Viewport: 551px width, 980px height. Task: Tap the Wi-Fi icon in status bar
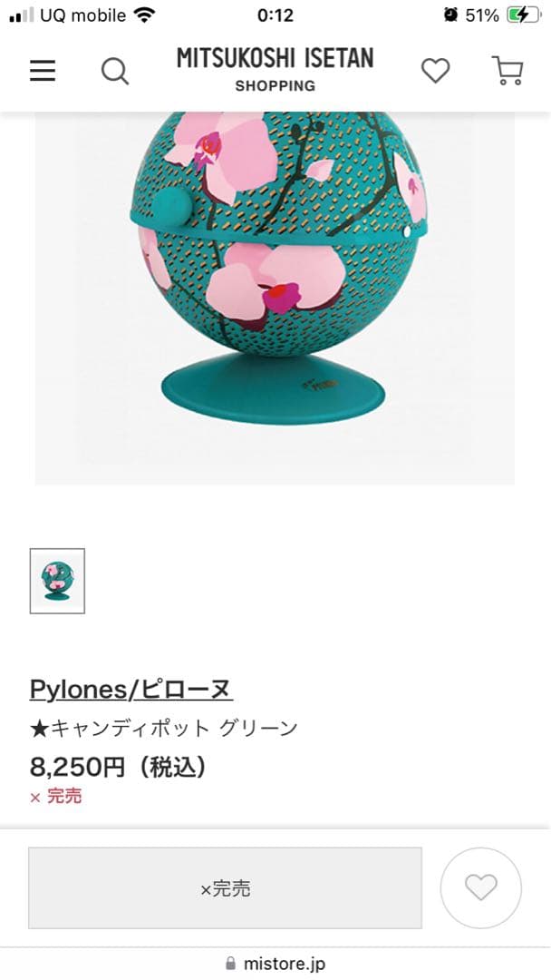(144, 15)
